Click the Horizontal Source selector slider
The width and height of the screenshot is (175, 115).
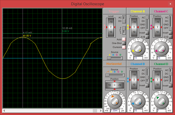[x=115, y=75]
